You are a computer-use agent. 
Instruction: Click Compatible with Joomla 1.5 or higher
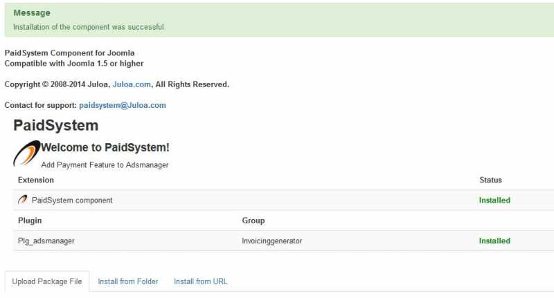(x=74, y=64)
